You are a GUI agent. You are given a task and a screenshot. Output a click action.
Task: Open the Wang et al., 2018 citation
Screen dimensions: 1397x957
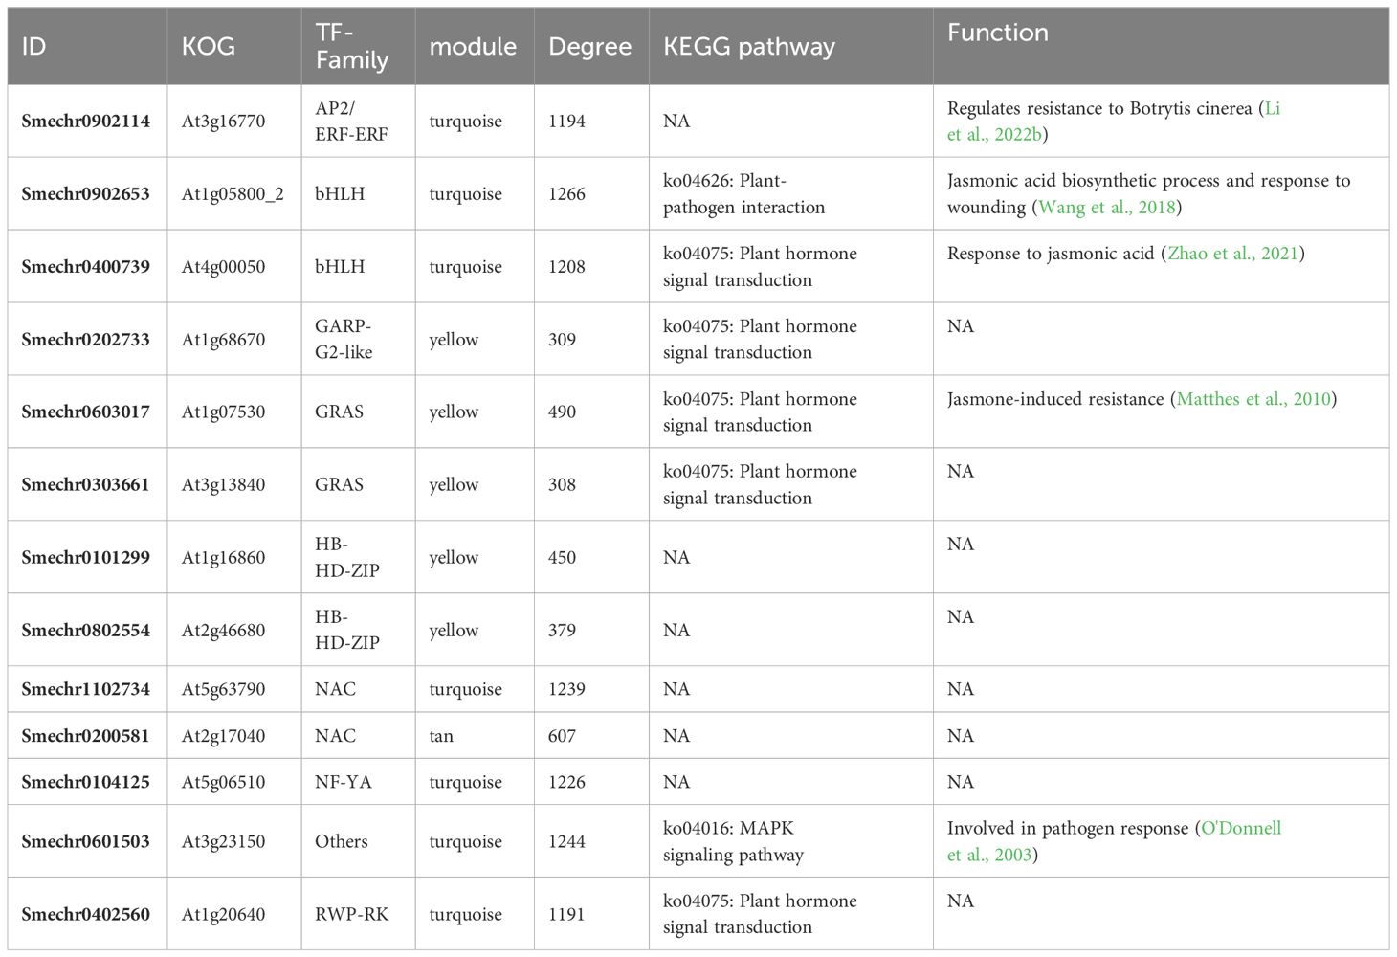pos(1107,208)
